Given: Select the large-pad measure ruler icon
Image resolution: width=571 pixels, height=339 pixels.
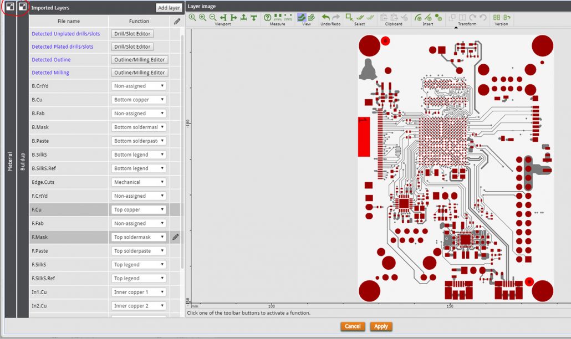Looking at the screenshot, I should (x=278, y=18).
